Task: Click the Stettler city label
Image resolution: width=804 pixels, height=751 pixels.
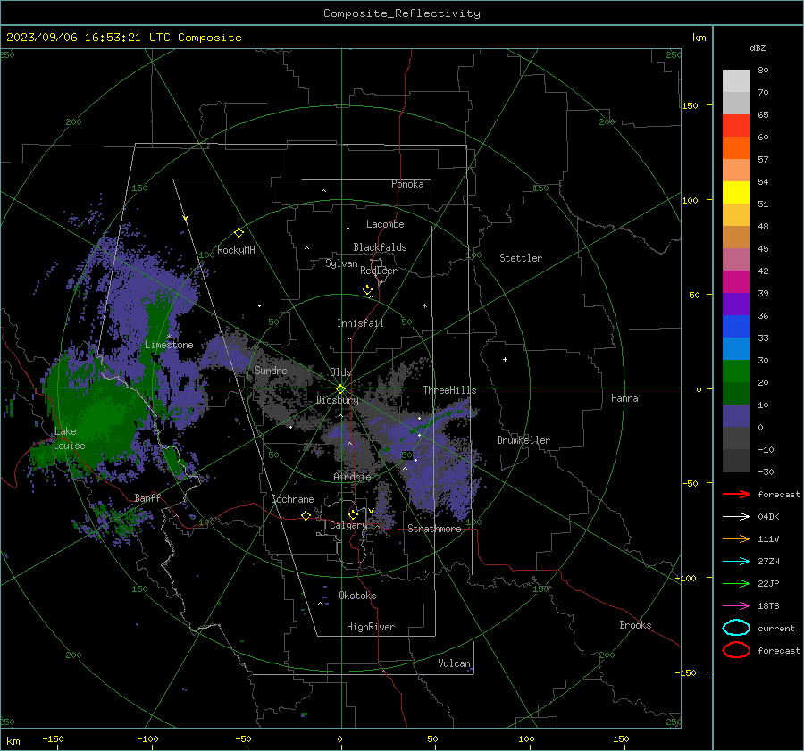Action: tap(521, 258)
